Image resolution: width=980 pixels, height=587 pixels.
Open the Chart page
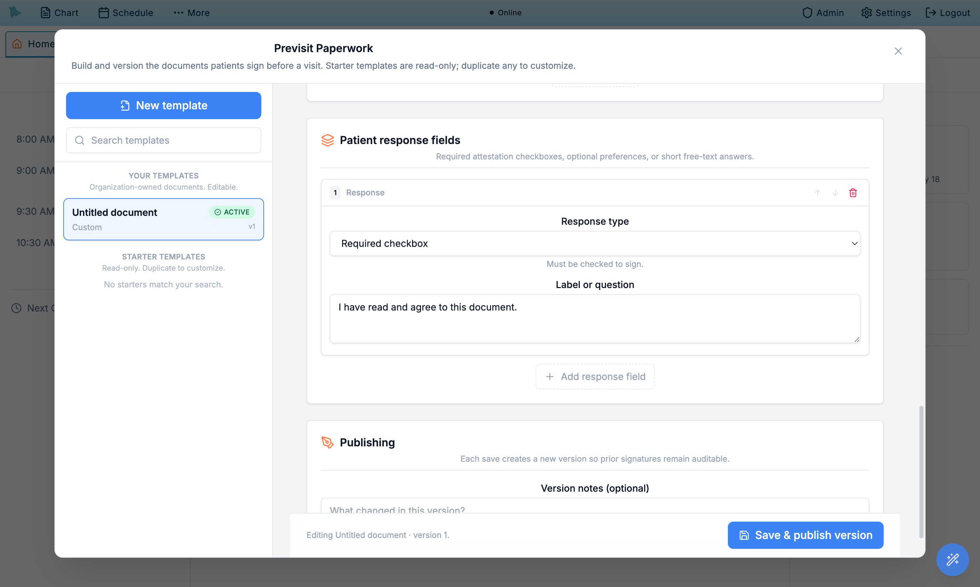[x=59, y=13]
